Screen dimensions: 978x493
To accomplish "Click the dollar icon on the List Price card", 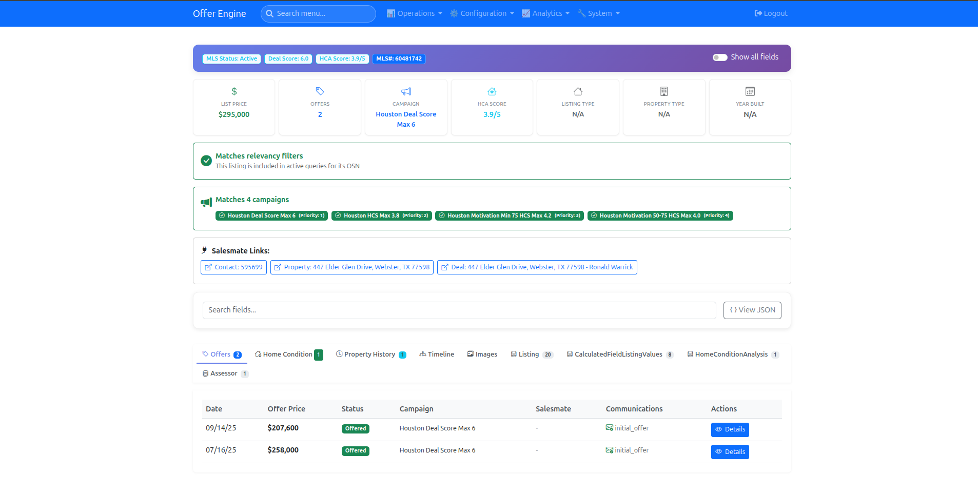I will tap(234, 91).
